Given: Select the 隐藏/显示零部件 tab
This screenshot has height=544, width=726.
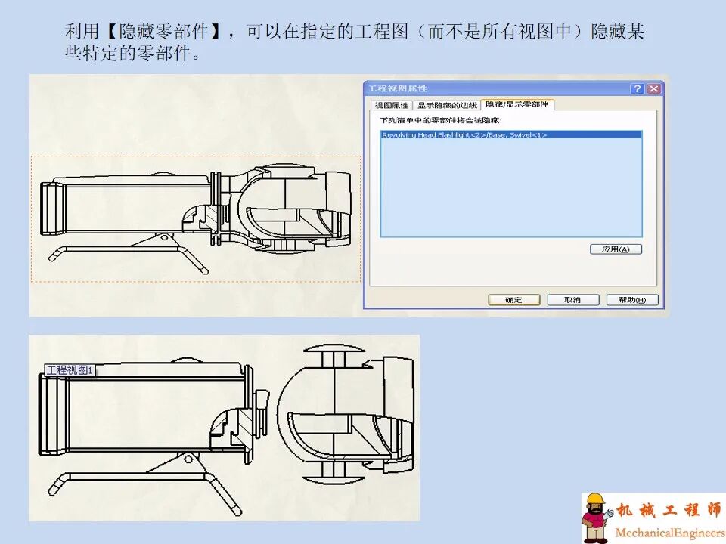Looking at the screenshot, I should point(516,107).
